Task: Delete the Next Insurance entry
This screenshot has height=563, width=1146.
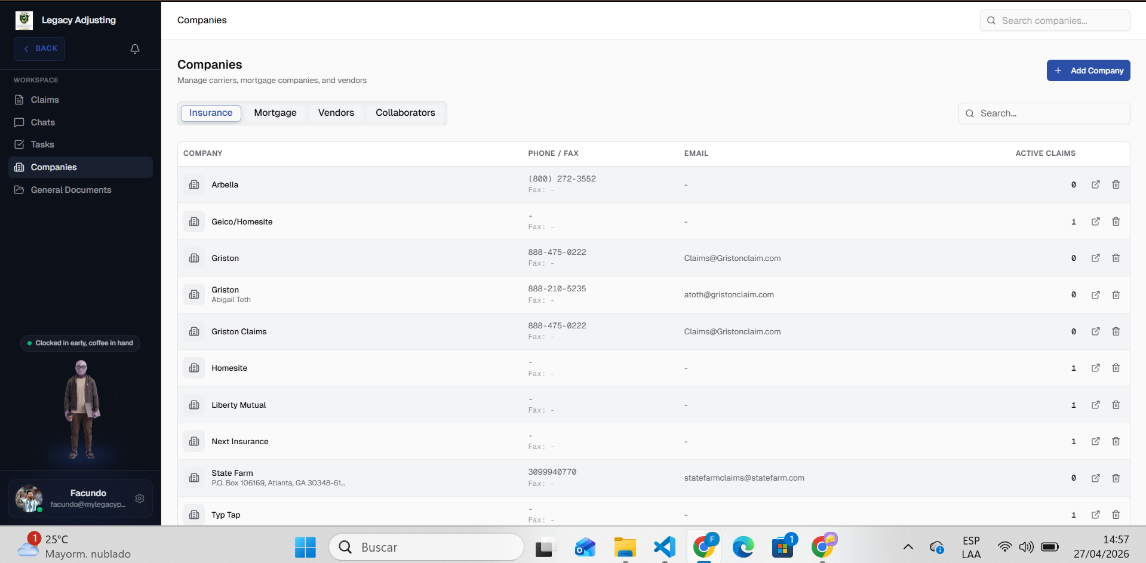Action: pos(1116,441)
